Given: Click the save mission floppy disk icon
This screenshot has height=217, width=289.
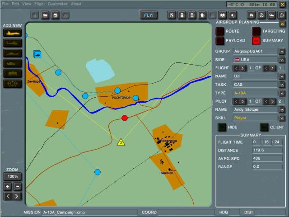Looking at the screenshot, I should pyautogui.click(x=55, y=15).
